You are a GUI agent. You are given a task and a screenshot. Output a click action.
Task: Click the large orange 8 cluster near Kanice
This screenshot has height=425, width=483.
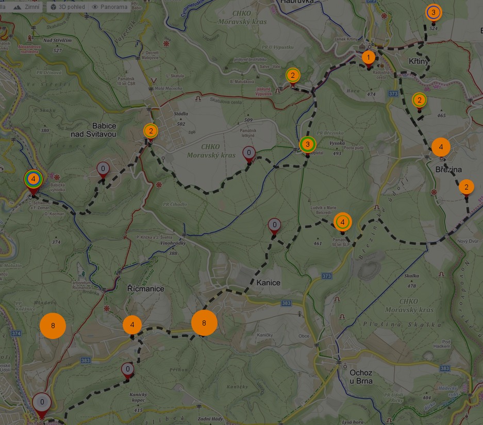pyautogui.click(x=204, y=323)
